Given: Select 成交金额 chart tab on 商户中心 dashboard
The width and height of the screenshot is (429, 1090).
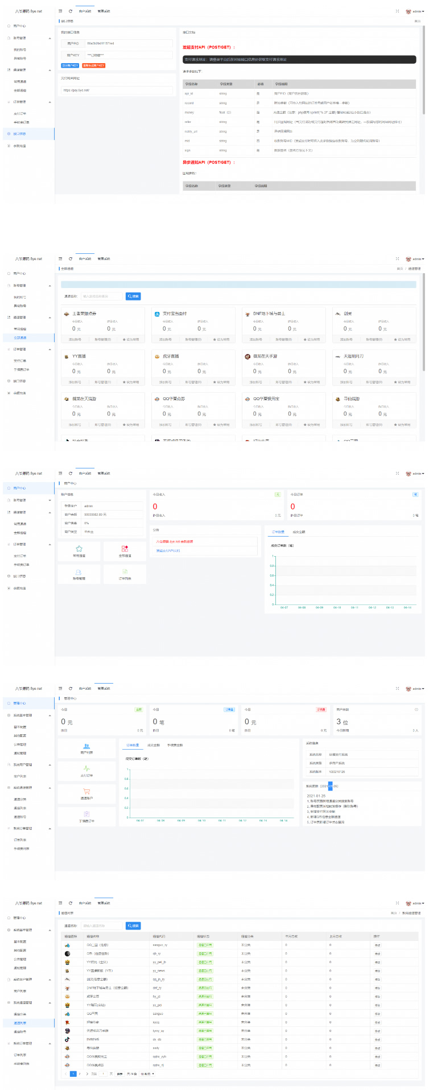Looking at the screenshot, I should (x=299, y=532).
